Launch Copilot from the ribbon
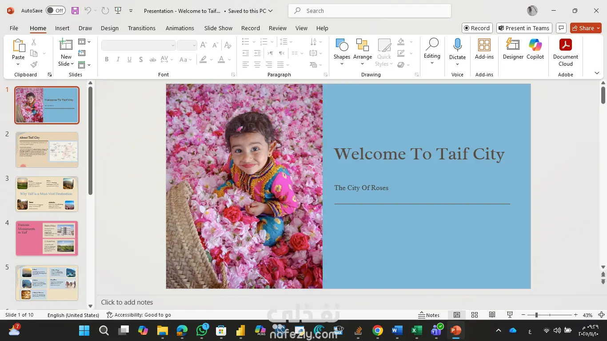Image resolution: width=607 pixels, height=341 pixels. click(535, 49)
